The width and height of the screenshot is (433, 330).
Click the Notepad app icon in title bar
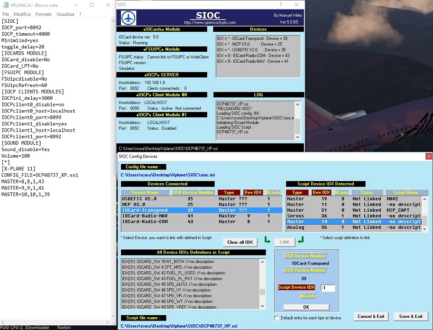(x=5, y=5)
